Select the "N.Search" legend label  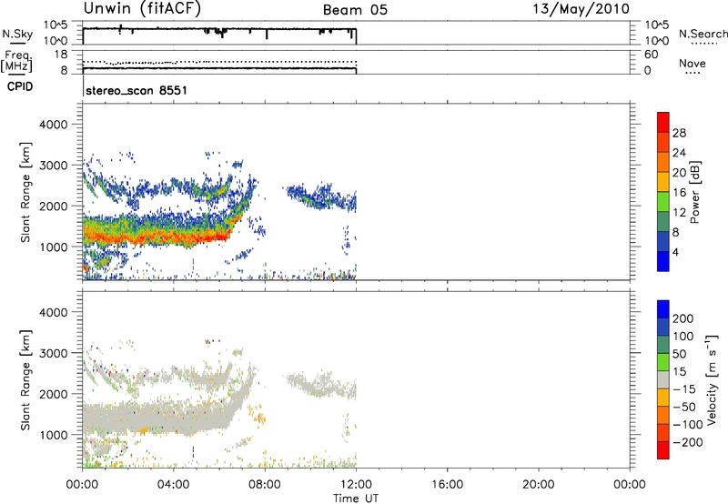pyautogui.click(x=703, y=34)
